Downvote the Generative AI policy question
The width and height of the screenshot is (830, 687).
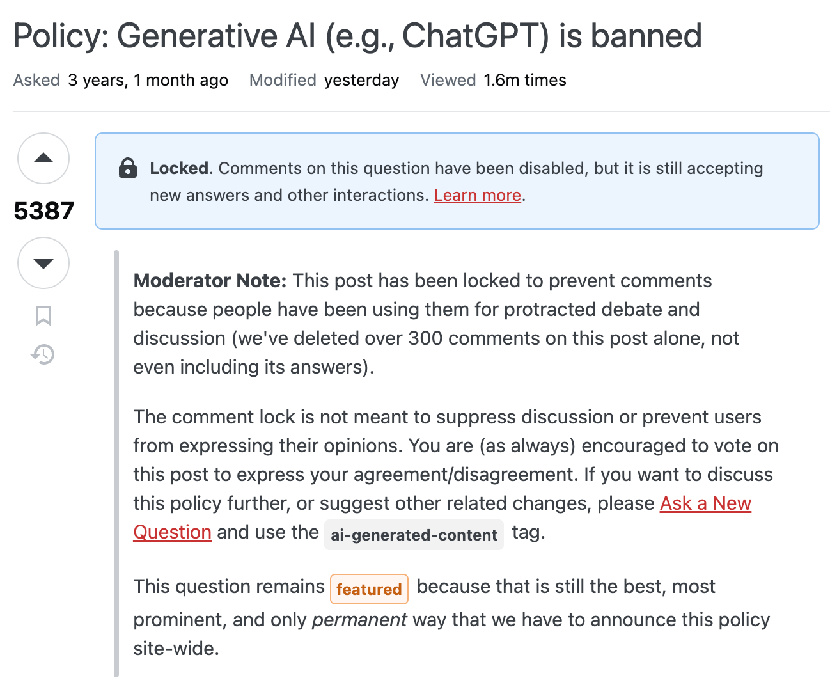point(43,263)
